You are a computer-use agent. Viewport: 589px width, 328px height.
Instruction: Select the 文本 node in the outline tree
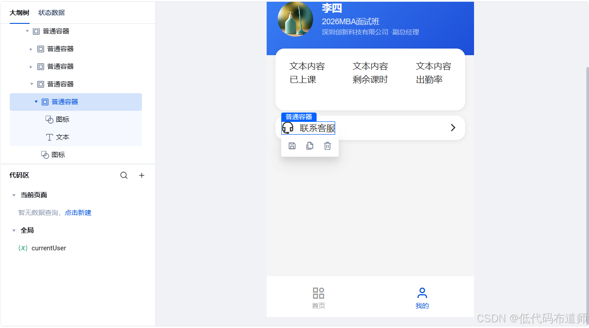click(63, 137)
